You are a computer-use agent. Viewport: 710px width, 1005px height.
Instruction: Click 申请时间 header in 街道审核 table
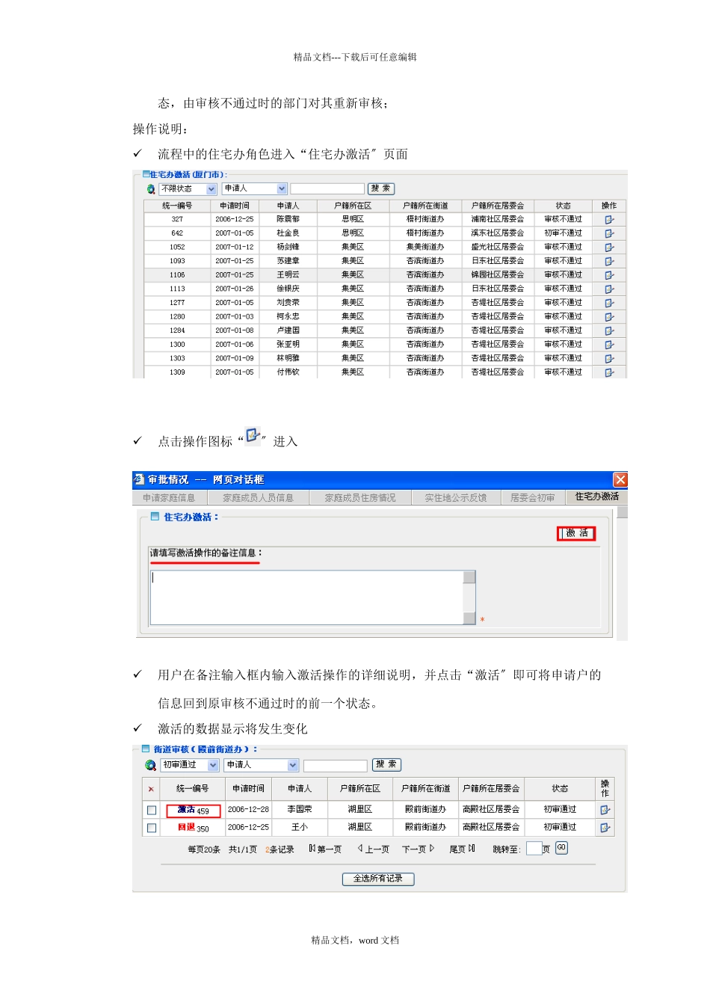[248, 789]
